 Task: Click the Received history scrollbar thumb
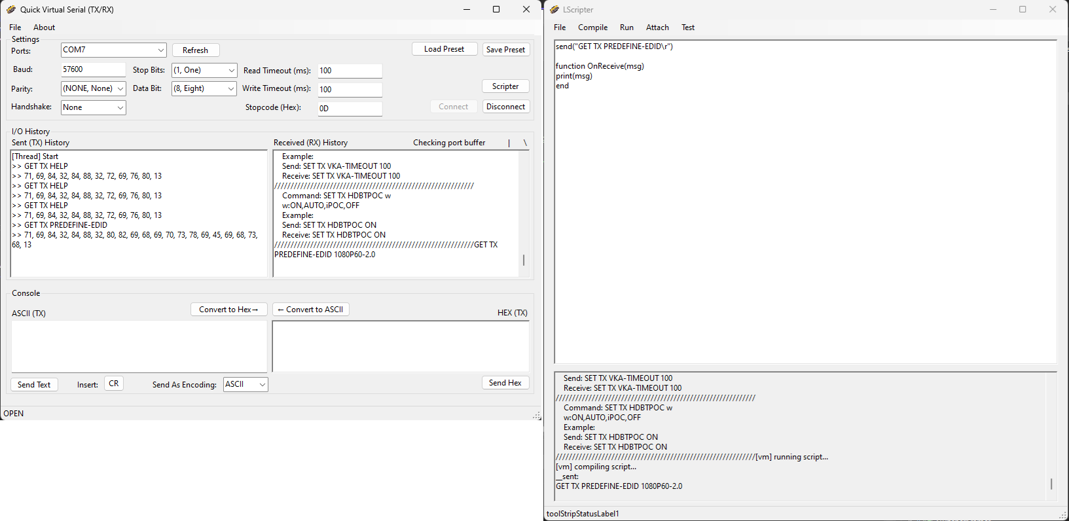[524, 260]
